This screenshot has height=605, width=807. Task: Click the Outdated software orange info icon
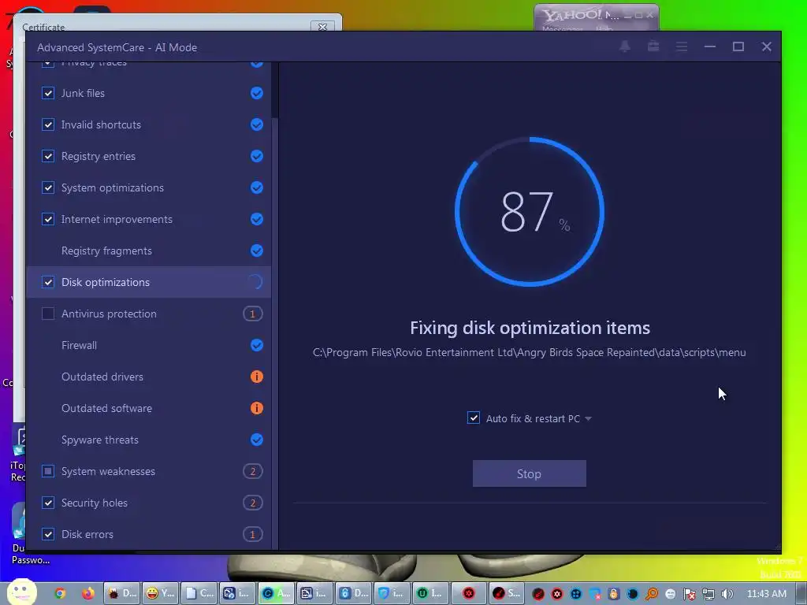(x=256, y=408)
